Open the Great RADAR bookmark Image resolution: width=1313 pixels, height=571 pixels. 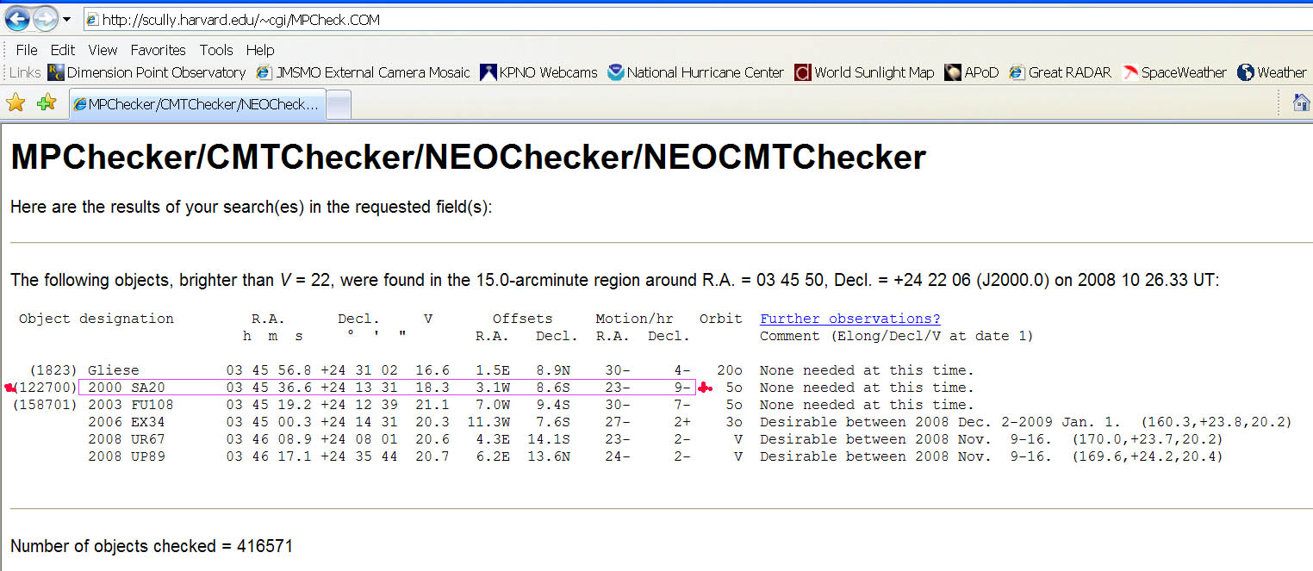point(1061,72)
